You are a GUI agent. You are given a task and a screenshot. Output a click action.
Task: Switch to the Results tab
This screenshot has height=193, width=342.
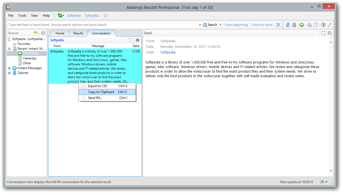(78, 33)
